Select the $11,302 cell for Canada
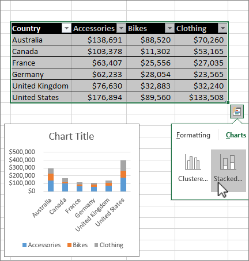The height and width of the screenshot is (261, 249). [150, 51]
